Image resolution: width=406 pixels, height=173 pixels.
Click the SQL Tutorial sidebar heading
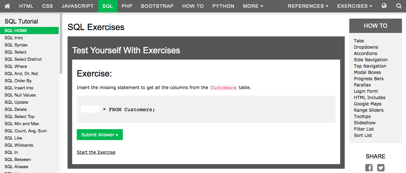click(x=21, y=21)
